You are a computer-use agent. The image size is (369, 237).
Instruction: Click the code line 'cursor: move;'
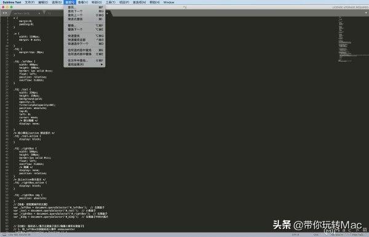(x=28, y=118)
